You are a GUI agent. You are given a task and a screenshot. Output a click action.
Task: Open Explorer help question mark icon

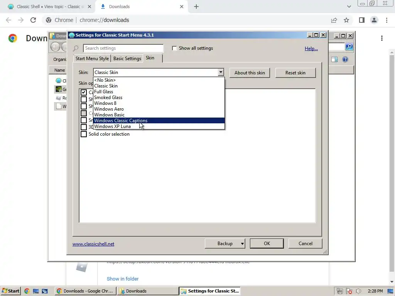(x=345, y=59)
